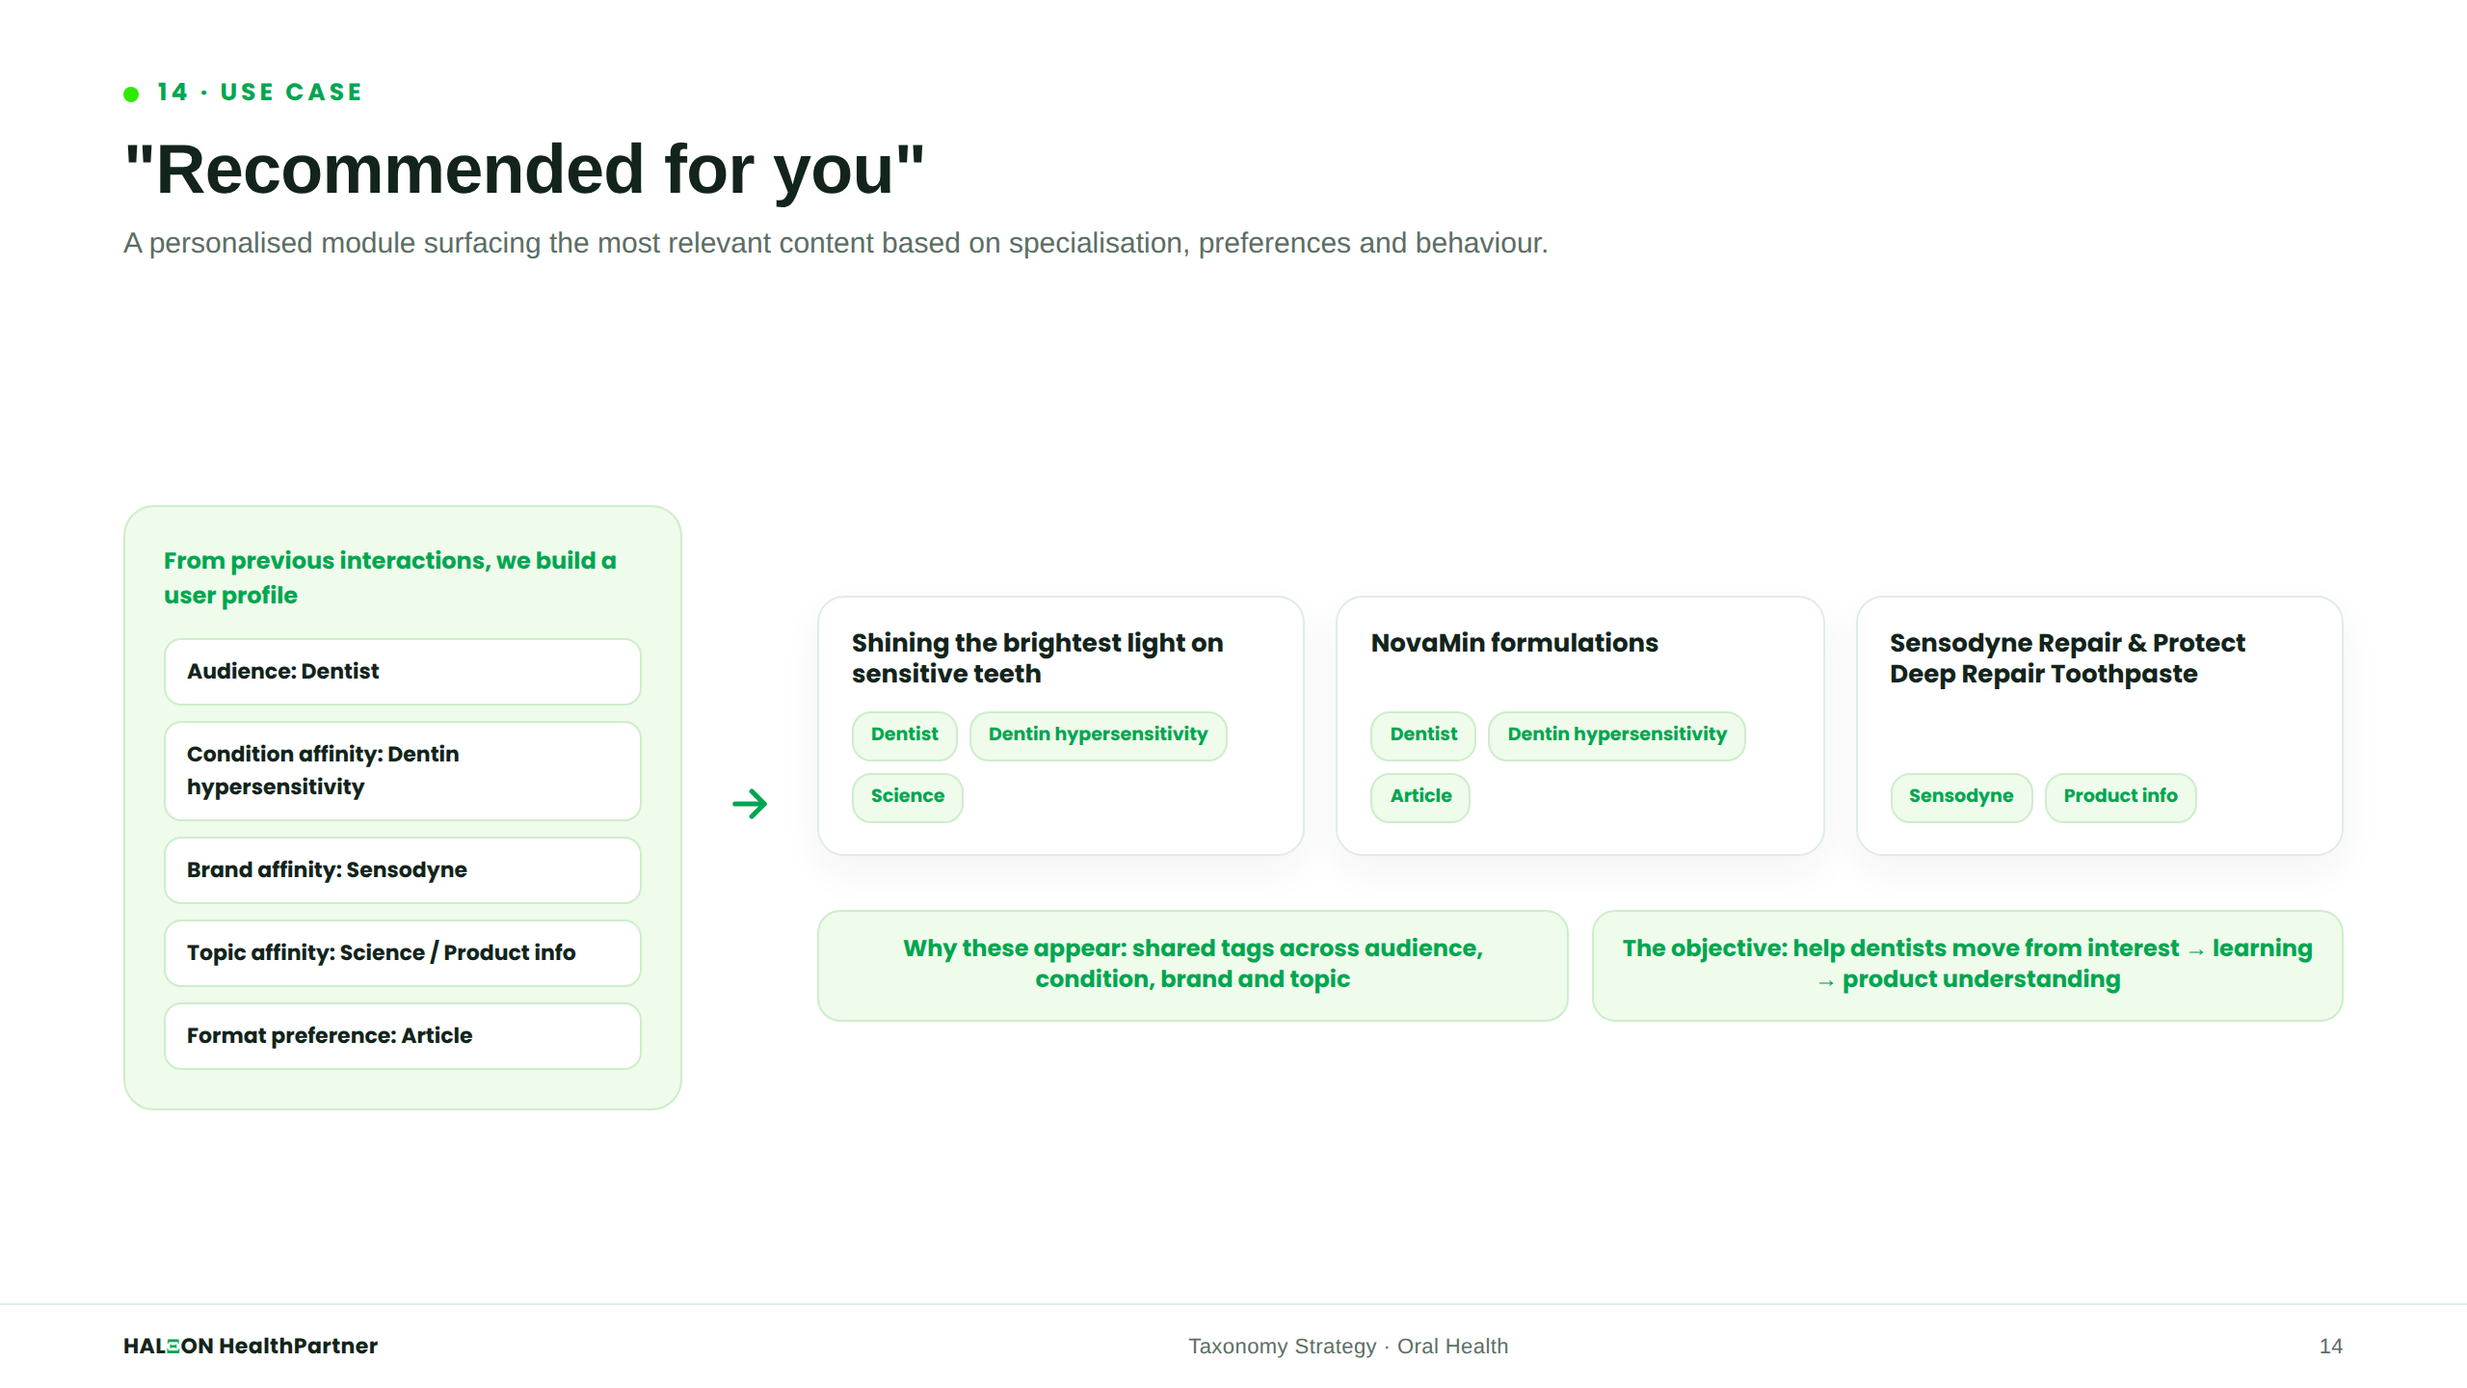This screenshot has width=2467, height=1388.
Task: Click the green arrow between profile and cards
Action: point(750,803)
